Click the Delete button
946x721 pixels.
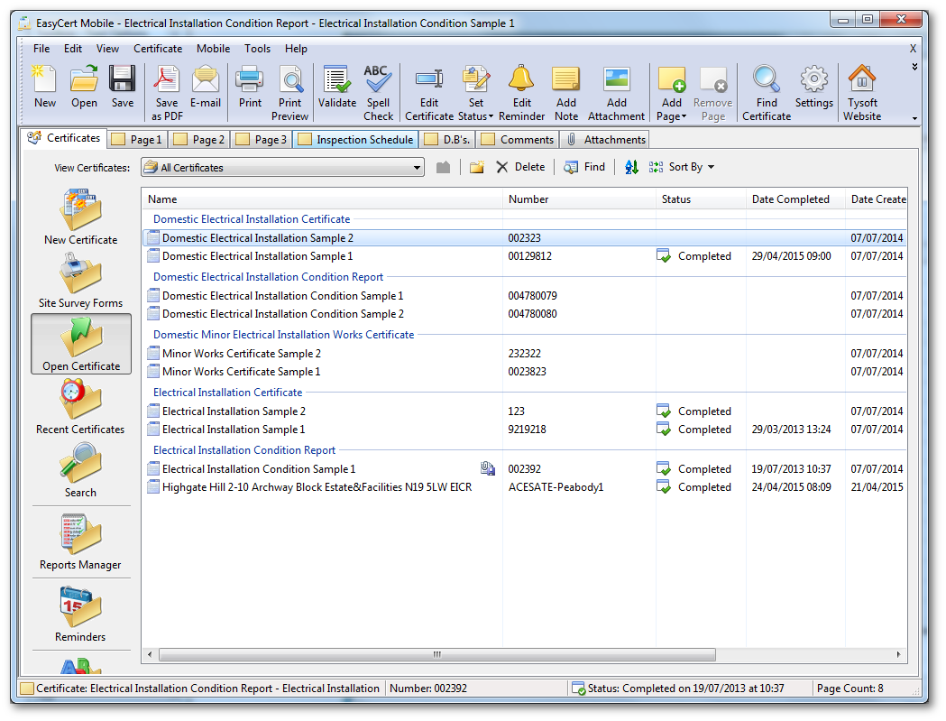[520, 167]
